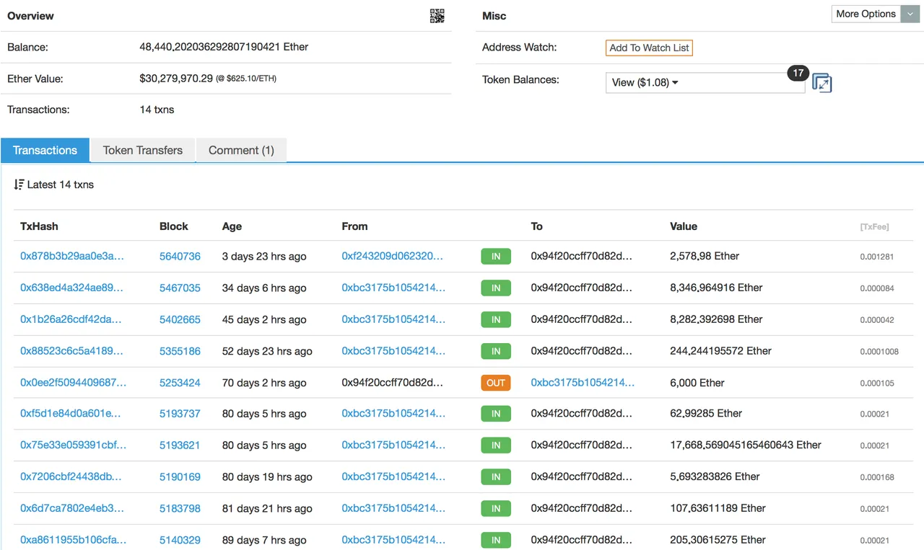Screen dimensions: 924x550
Task: Click the value 244.244195572 Ether
Action: pyautogui.click(x=721, y=351)
